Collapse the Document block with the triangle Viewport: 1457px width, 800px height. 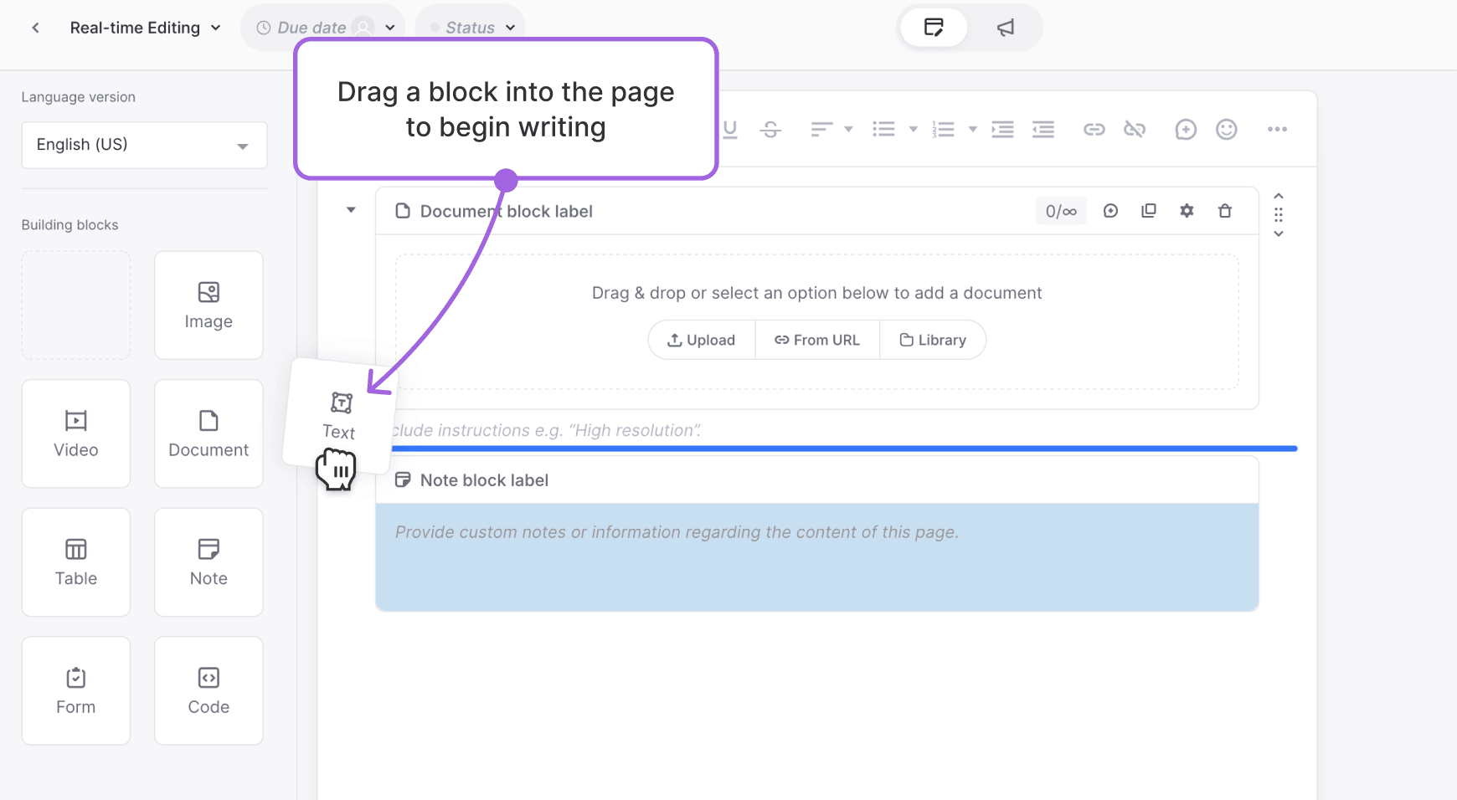click(x=351, y=210)
